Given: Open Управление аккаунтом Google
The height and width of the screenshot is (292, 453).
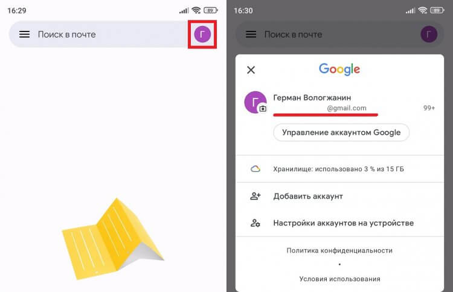Looking at the screenshot, I should coord(341,132).
